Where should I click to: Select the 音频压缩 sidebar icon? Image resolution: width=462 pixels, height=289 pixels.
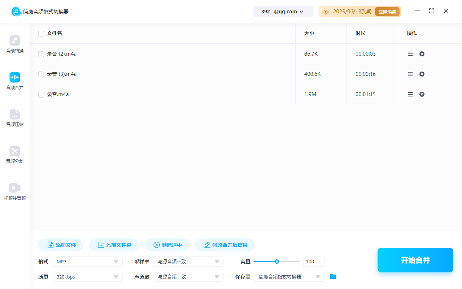pos(15,115)
